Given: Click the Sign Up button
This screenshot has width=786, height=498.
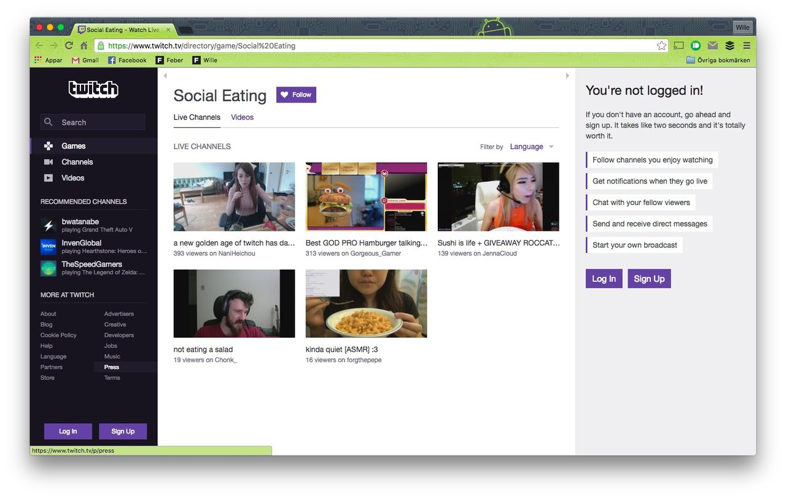Looking at the screenshot, I should point(649,278).
